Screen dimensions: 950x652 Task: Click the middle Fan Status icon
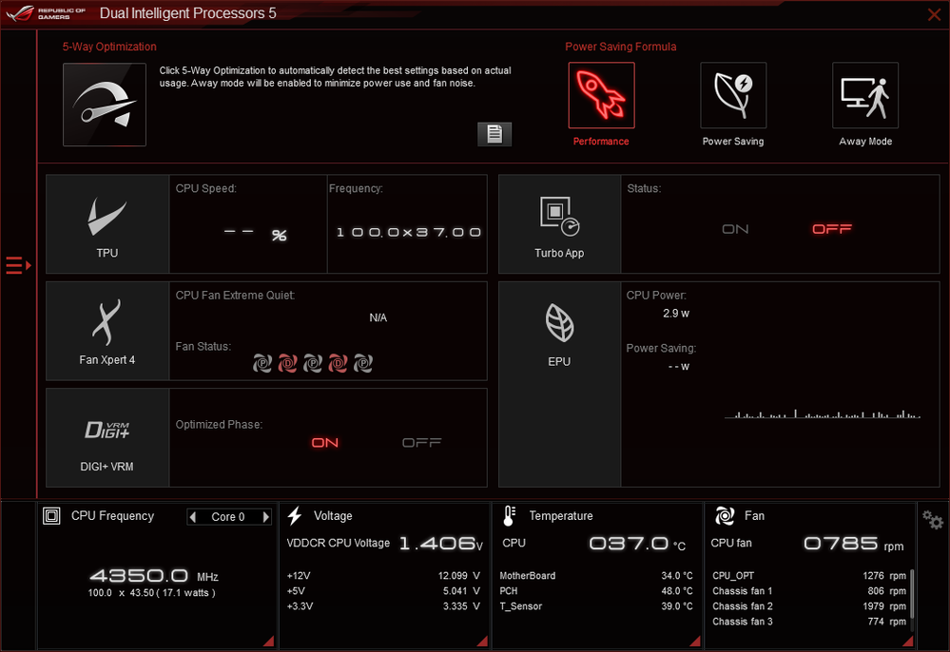click(x=313, y=363)
